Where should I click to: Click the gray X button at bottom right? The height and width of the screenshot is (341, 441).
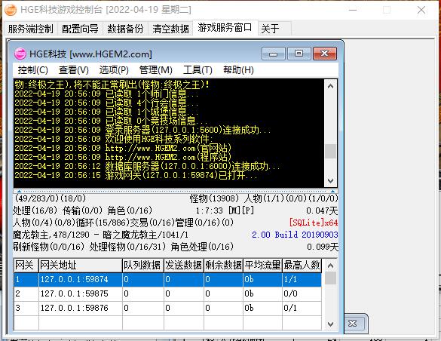pos(352,324)
